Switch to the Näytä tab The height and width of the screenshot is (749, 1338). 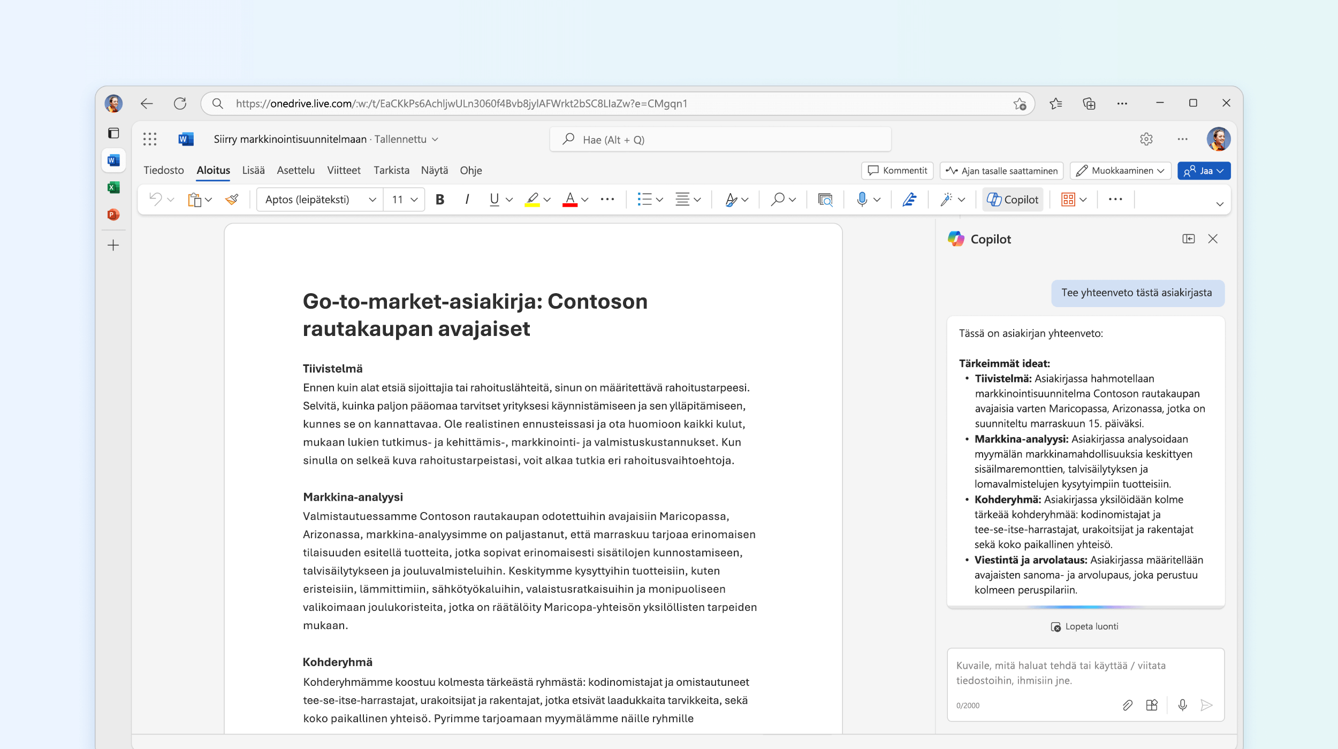tap(435, 170)
